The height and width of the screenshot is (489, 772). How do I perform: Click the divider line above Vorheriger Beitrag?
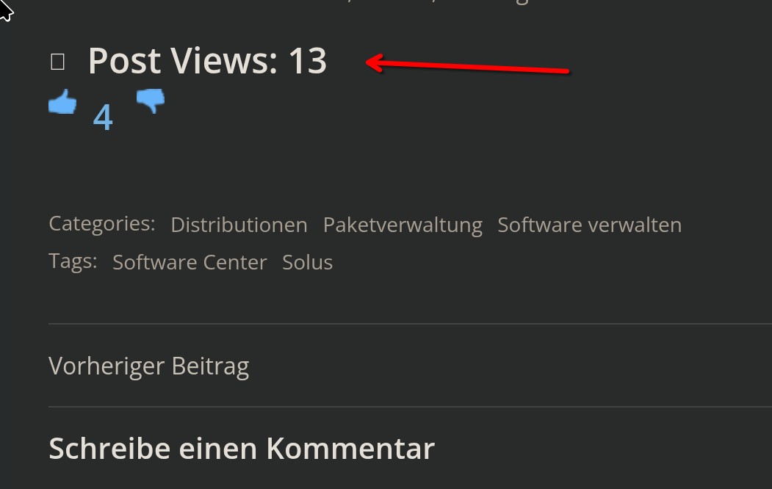(410, 324)
